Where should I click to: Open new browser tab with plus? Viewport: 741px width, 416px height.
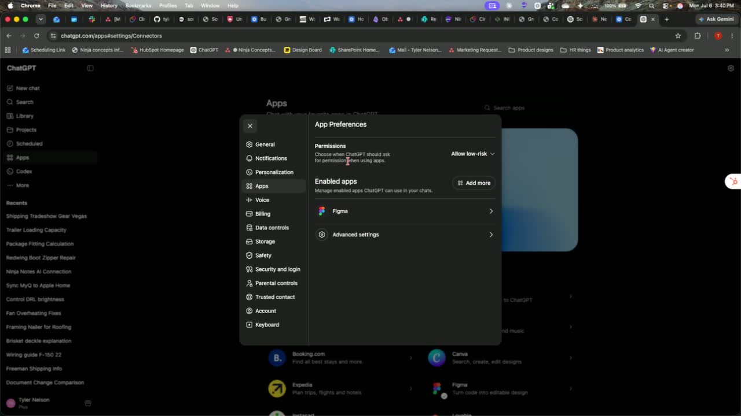666,19
